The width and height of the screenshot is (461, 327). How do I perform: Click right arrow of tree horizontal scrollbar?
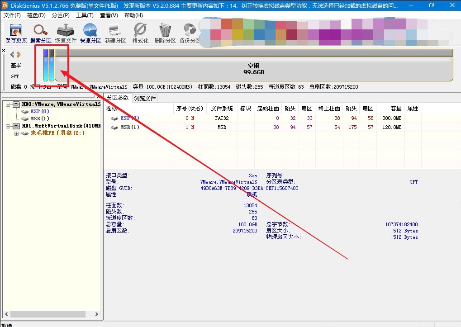[x=96, y=314]
